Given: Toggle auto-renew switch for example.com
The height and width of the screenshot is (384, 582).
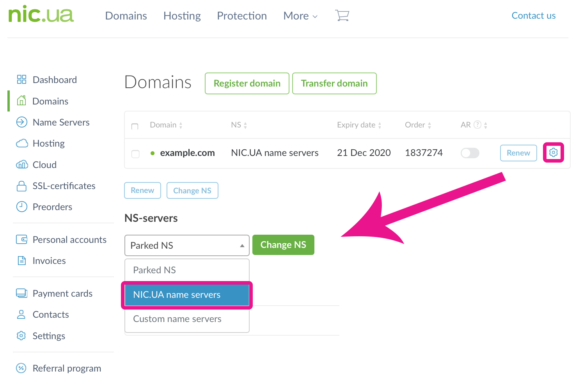Looking at the screenshot, I should pos(470,153).
